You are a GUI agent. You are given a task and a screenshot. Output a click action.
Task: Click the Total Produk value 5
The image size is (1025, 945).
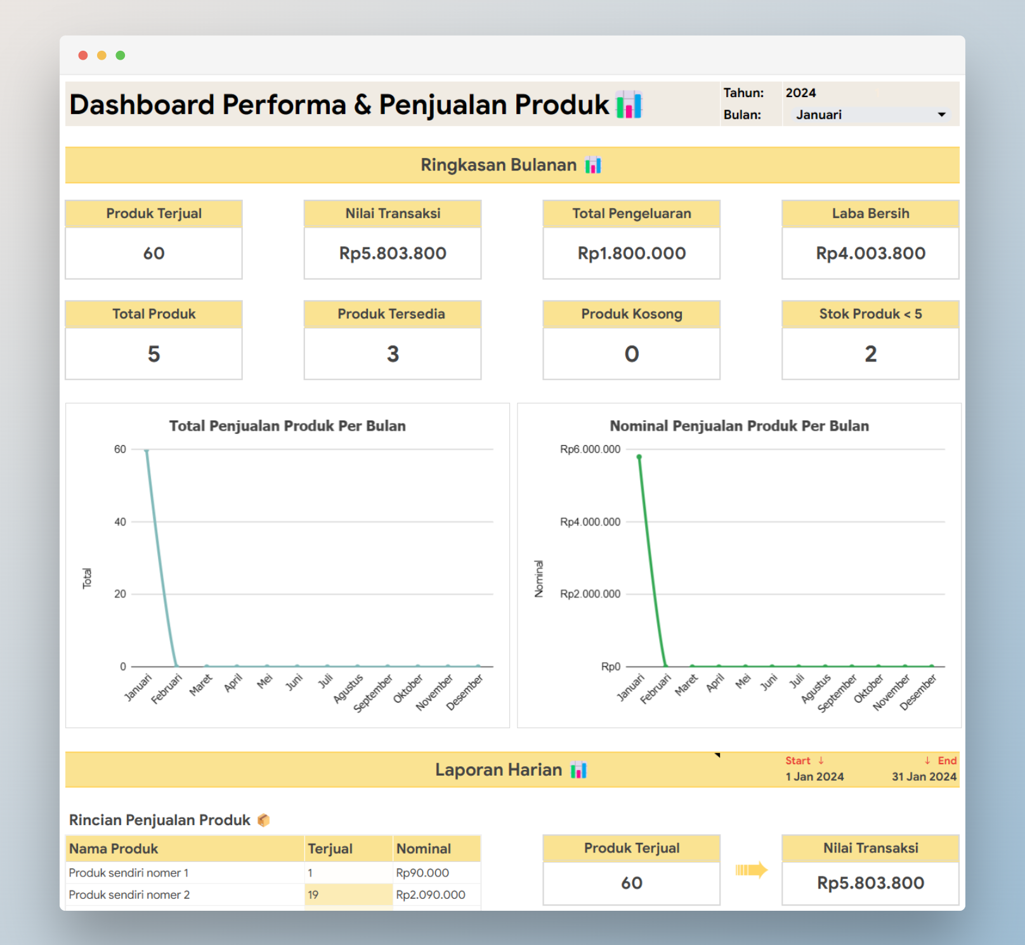click(x=154, y=354)
